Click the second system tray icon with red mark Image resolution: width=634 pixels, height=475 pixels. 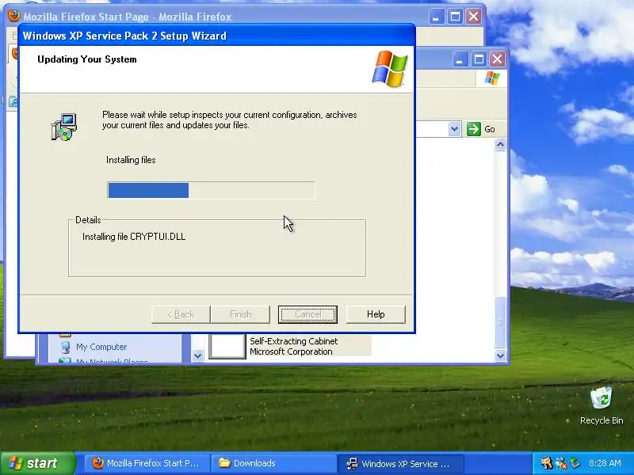560,463
